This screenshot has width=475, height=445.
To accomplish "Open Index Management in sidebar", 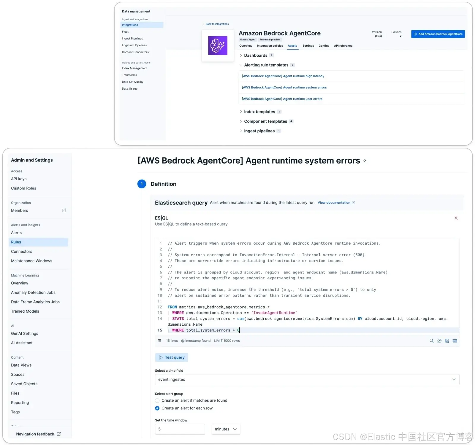I will coord(134,68).
